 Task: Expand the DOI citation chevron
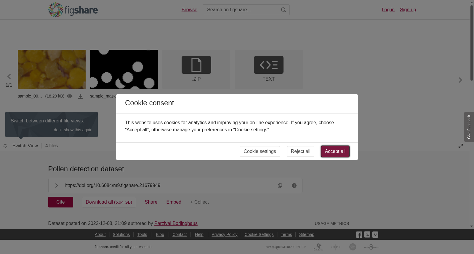click(x=56, y=186)
